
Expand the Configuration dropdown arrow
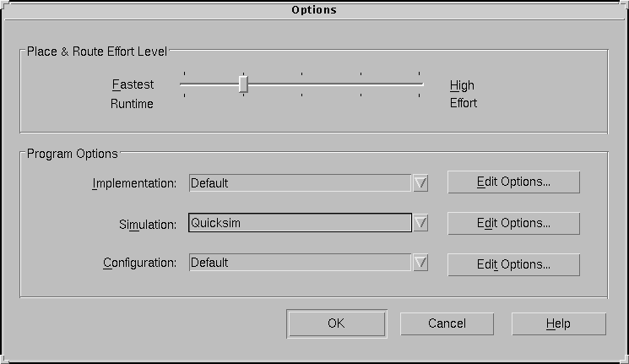click(420, 263)
